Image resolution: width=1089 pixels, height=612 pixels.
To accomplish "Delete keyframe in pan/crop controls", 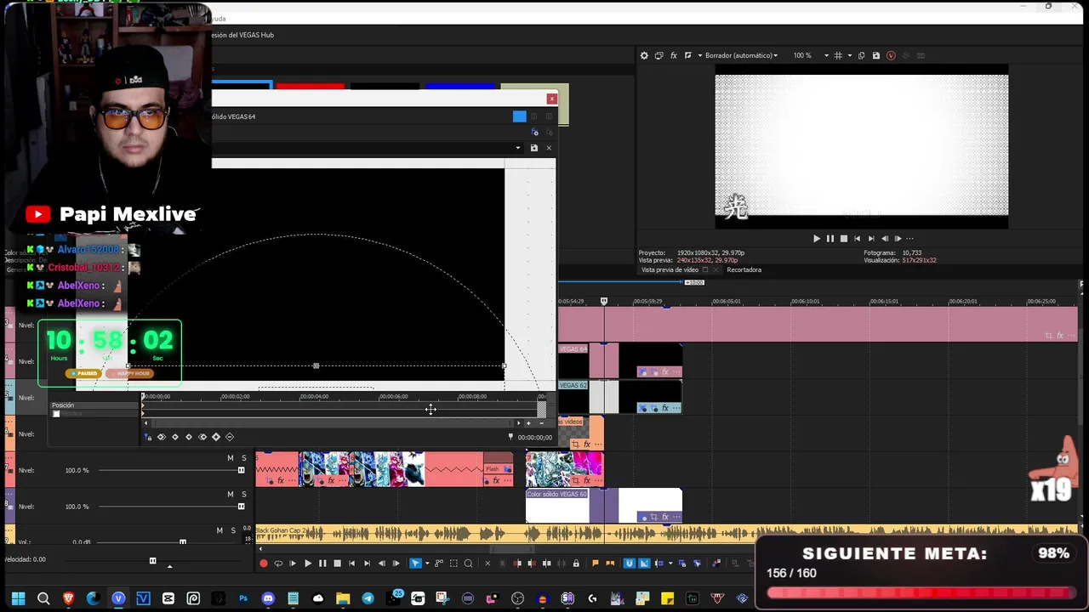I will (230, 437).
